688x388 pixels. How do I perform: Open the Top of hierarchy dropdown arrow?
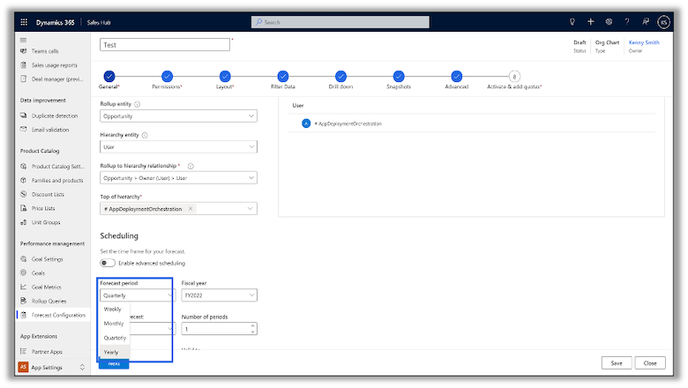click(x=251, y=209)
